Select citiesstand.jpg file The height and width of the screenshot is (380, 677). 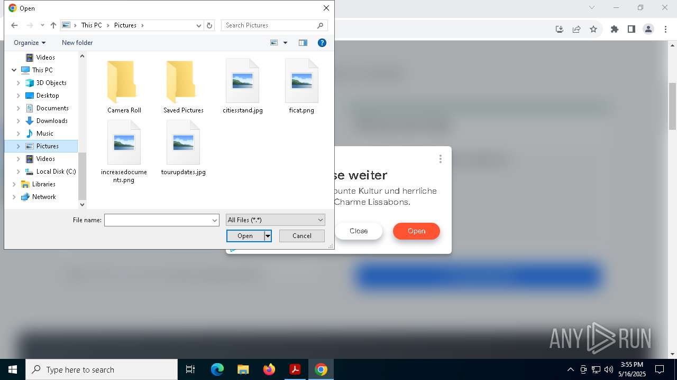[x=243, y=87]
